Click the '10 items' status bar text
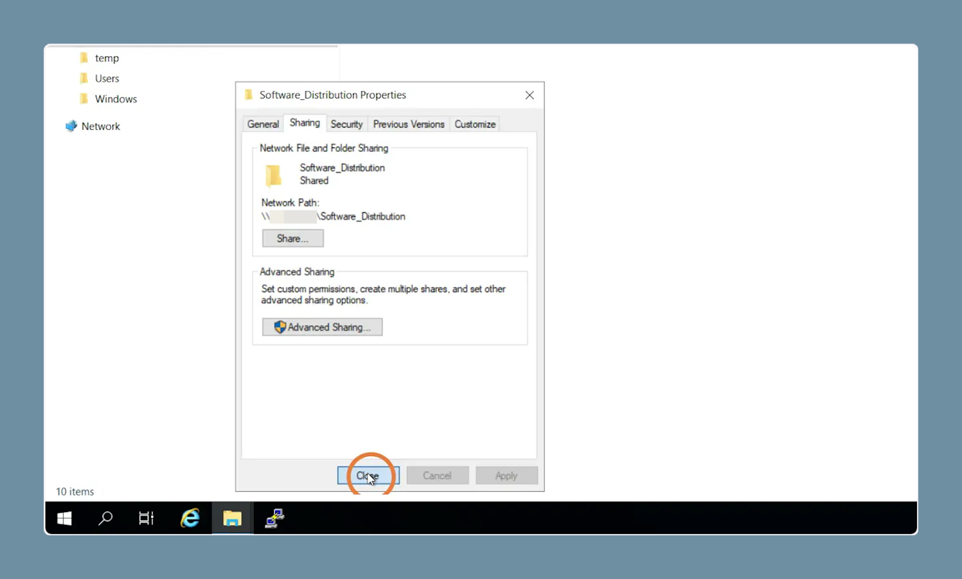The height and width of the screenshot is (579, 962). 75,492
